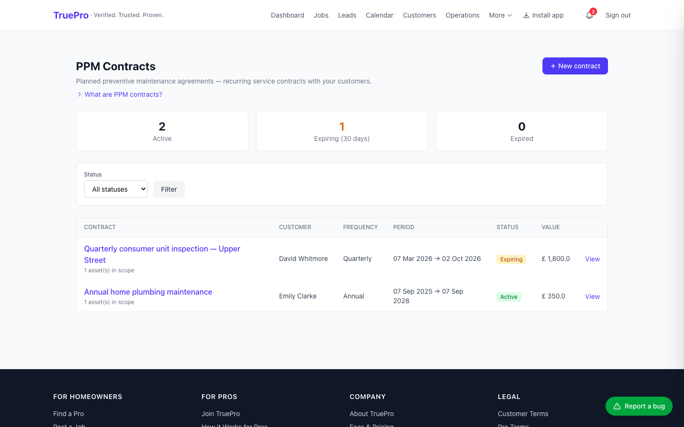The width and height of the screenshot is (684, 427).
Task: Open Operations in the navigation
Action: 462,15
